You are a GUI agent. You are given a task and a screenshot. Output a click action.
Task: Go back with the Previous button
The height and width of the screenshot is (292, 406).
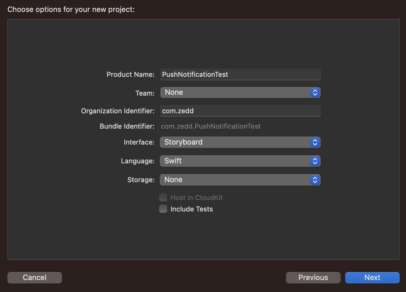tap(313, 278)
